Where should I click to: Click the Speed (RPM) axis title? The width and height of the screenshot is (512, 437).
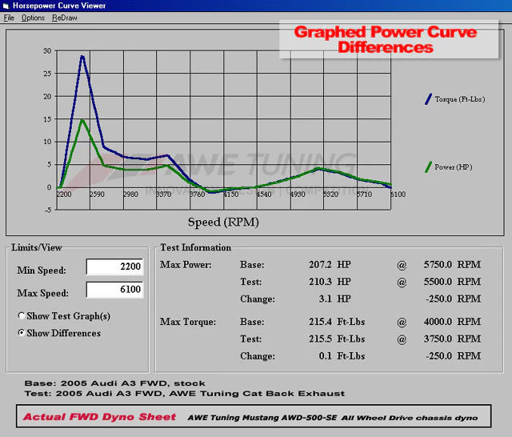tap(223, 222)
